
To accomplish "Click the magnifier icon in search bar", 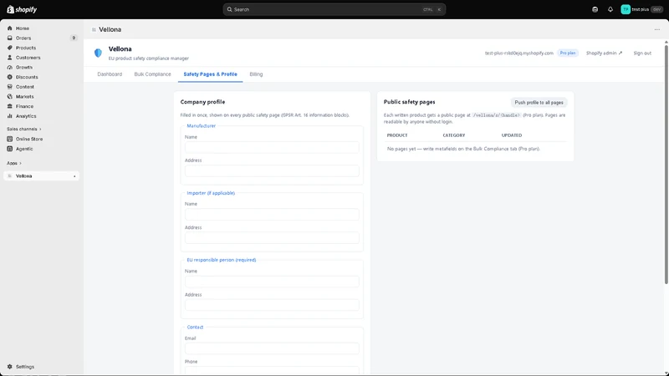I will click(229, 9).
